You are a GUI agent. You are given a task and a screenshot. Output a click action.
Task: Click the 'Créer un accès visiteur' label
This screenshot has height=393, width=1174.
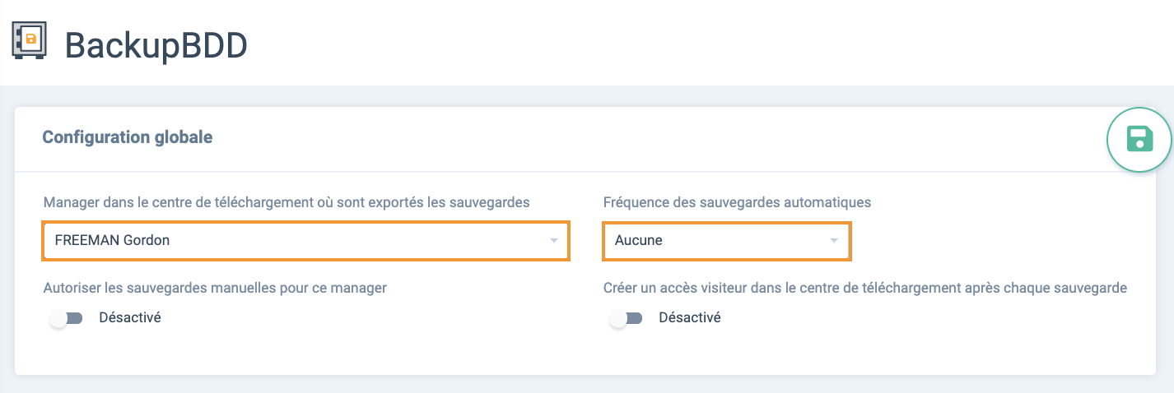tap(865, 288)
